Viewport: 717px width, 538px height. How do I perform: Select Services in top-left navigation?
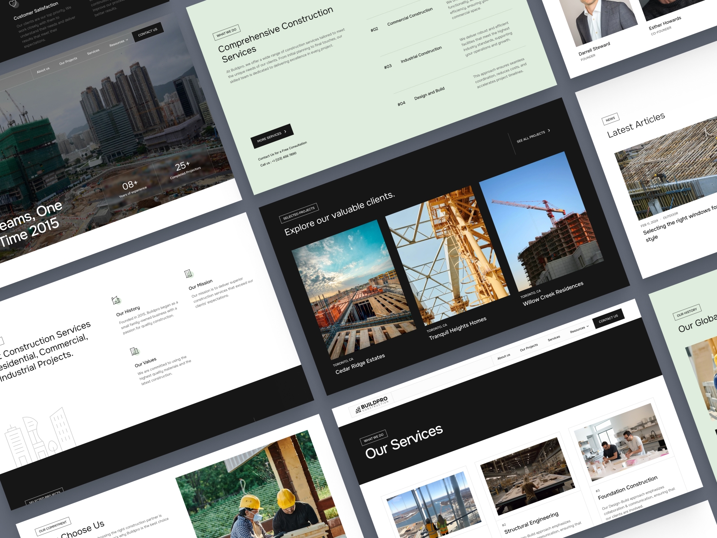point(93,52)
